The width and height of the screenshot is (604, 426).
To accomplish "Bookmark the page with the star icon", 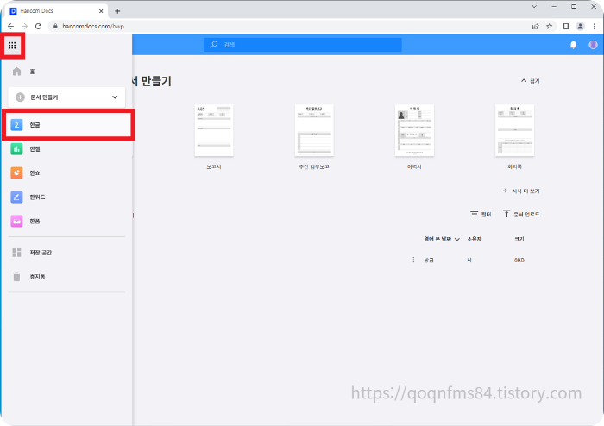I will (x=550, y=26).
